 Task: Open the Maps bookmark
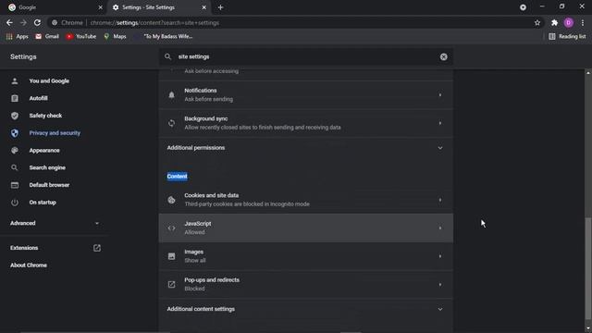tap(115, 36)
